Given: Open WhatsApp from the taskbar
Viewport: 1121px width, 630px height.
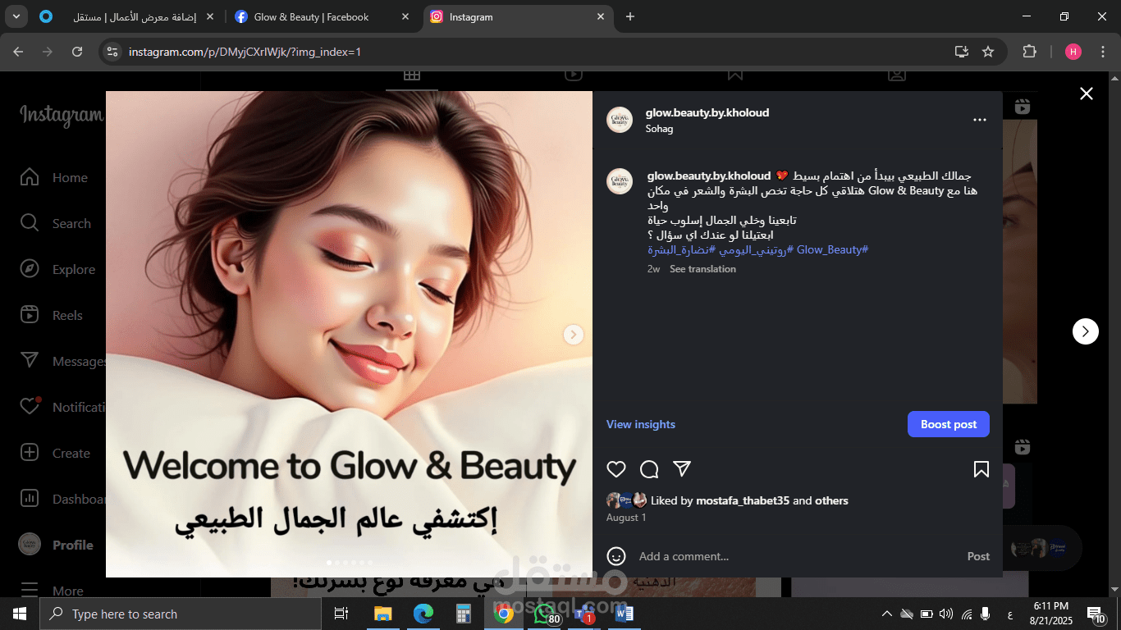Looking at the screenshot, I should click(x=544, y=614).
